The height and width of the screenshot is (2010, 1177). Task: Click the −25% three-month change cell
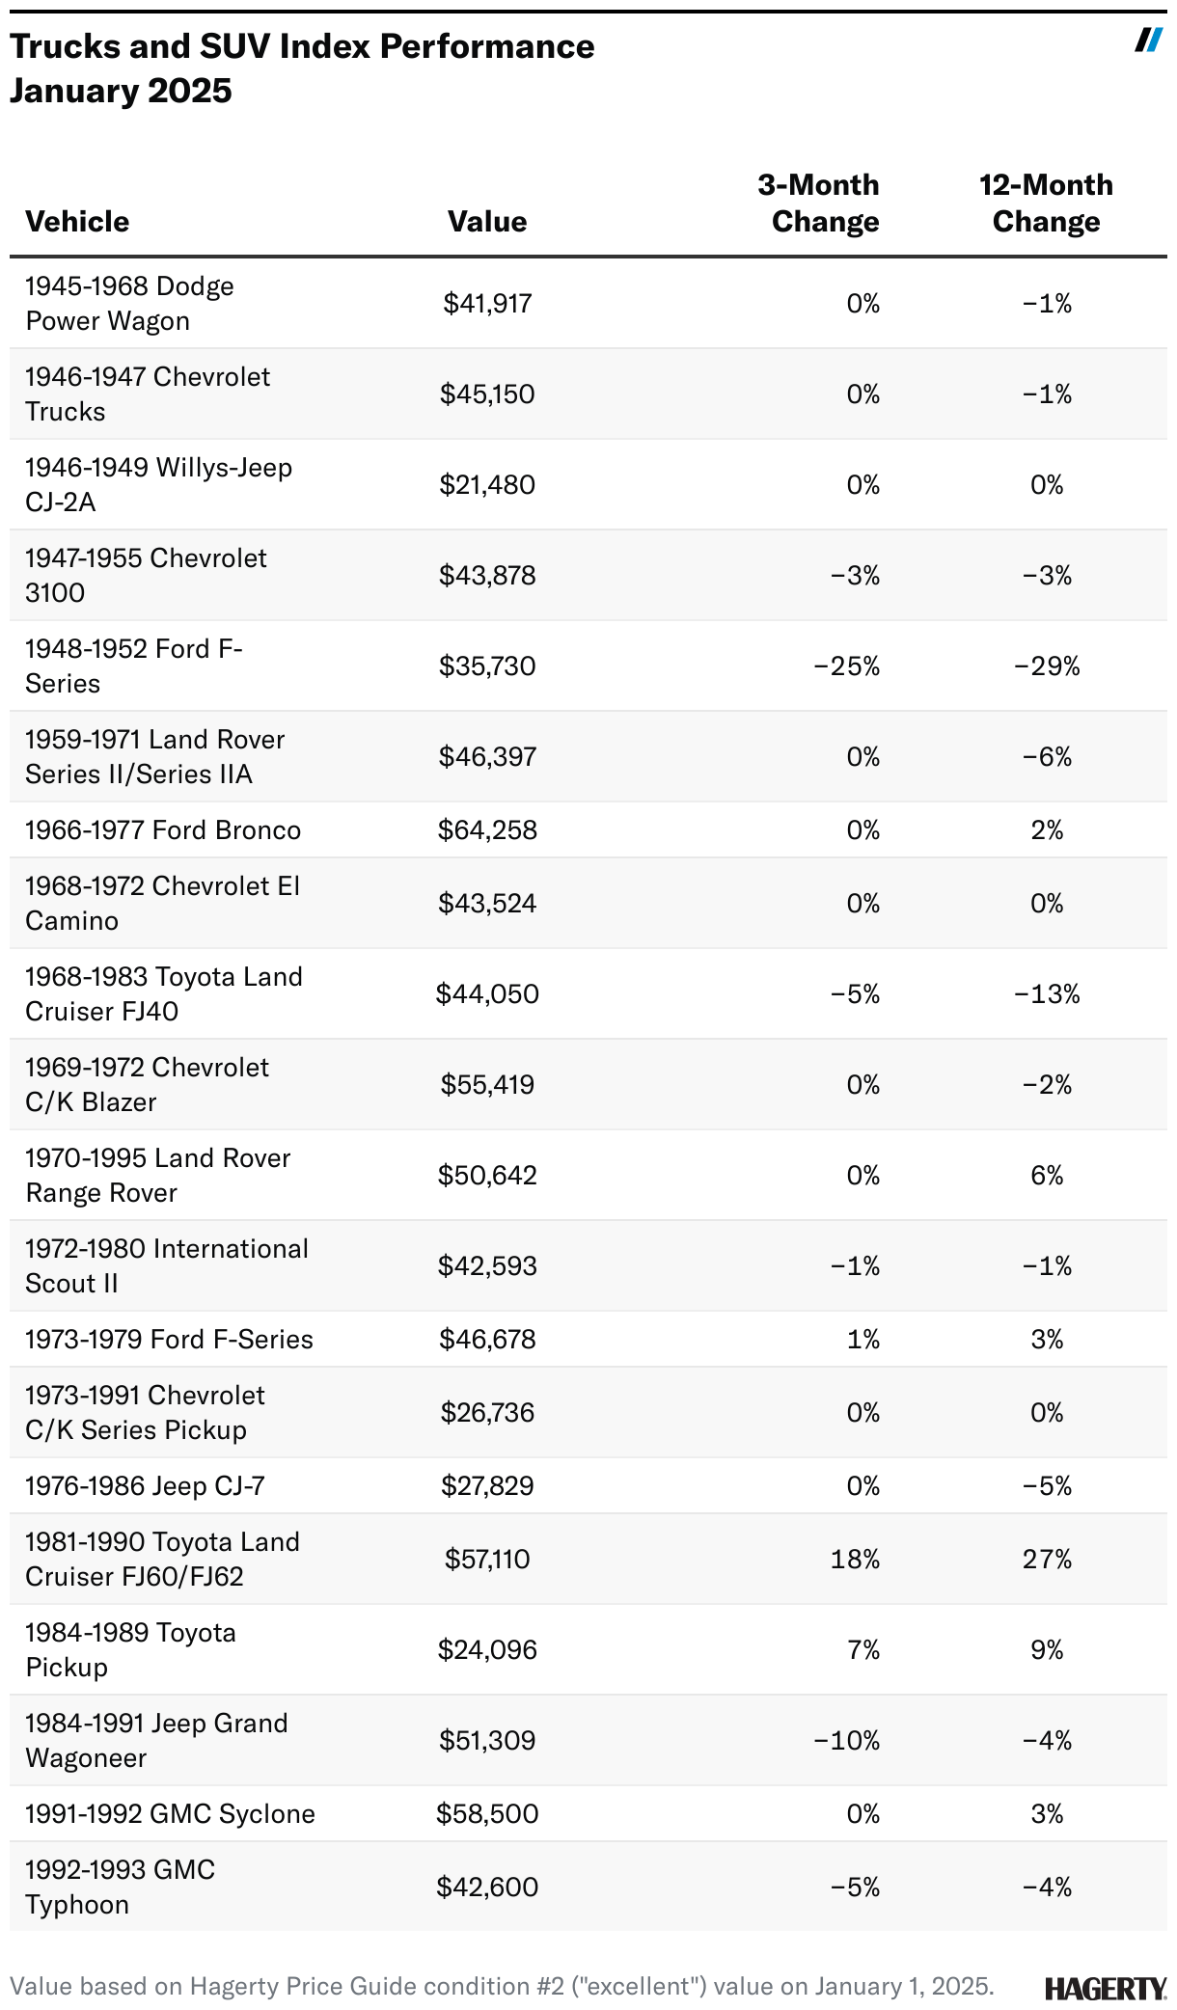847,666
